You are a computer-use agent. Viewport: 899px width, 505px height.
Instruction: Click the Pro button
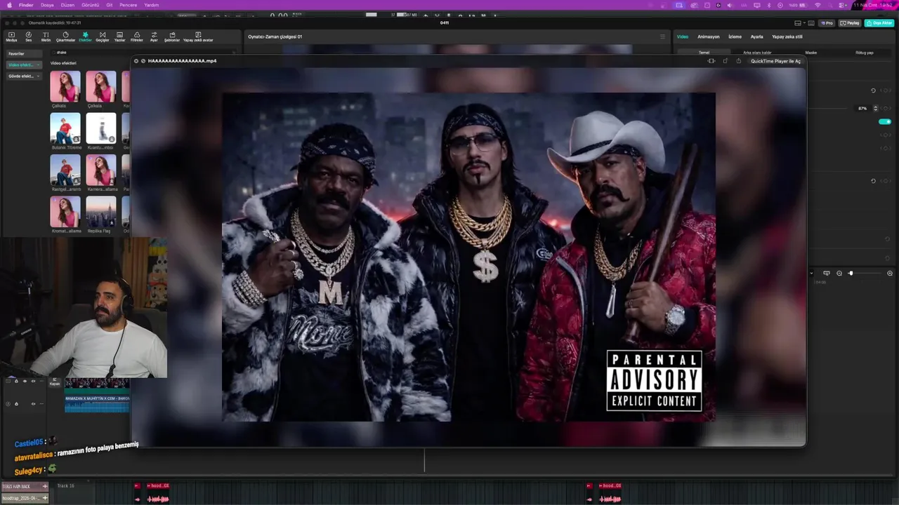coord(827,23)
